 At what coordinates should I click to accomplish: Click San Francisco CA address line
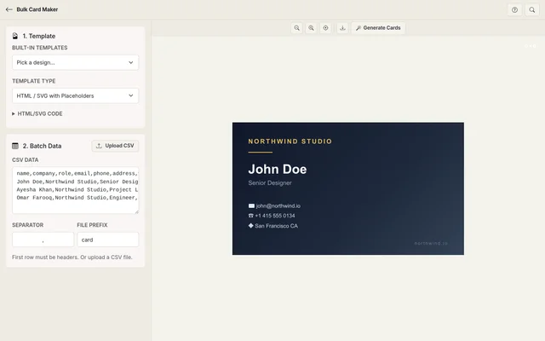[x=272, y=226]
